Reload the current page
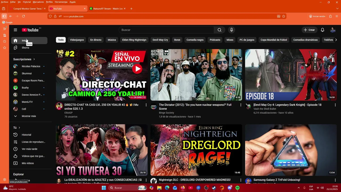This screenshot has width=341, height=192. (x=23, y=16)
